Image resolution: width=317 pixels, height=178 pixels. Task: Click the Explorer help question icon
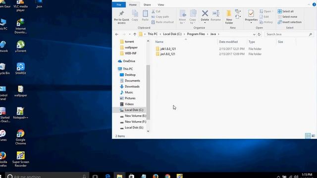[314, 4]
